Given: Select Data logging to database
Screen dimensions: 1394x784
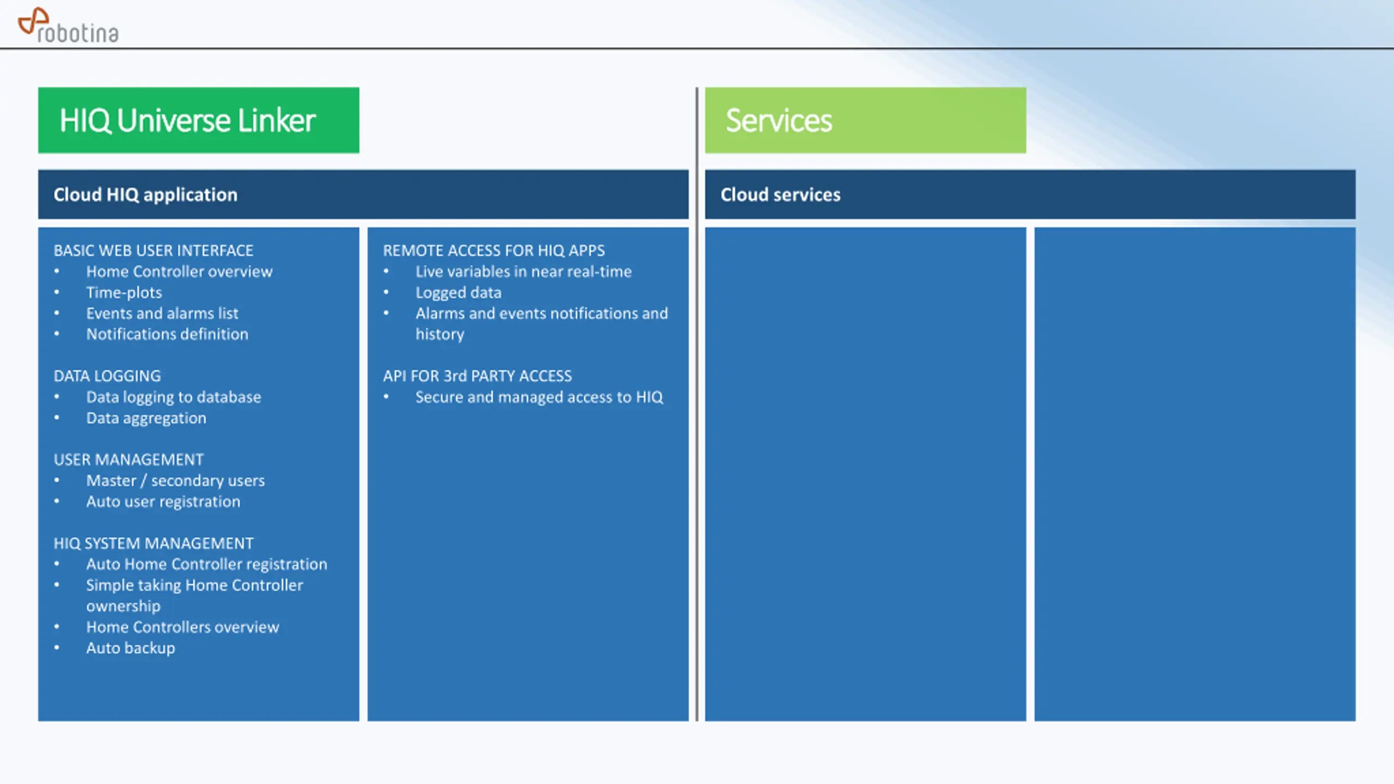Looking at the screenshot, I should pos(174,397).
